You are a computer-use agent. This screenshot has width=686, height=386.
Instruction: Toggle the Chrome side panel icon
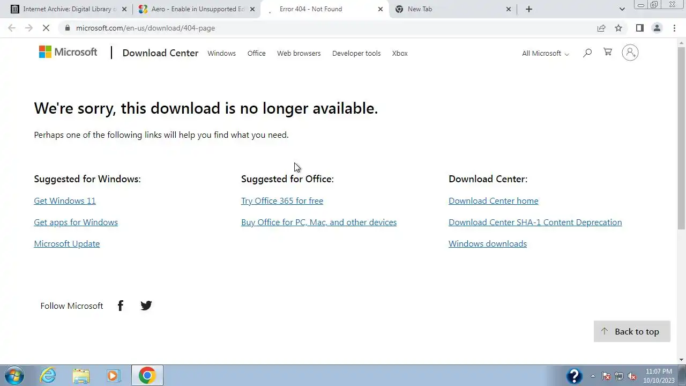coord(640,28)
